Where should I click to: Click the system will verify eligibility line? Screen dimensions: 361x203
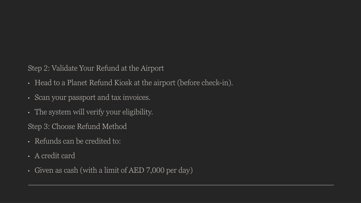(94, 112)
